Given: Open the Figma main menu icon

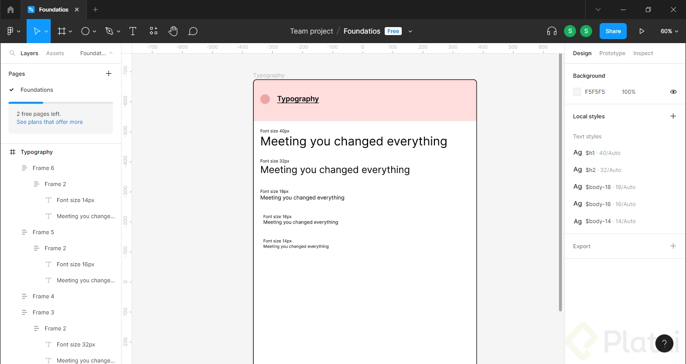Looking at the screenshot, I should [x=10, y=31].
